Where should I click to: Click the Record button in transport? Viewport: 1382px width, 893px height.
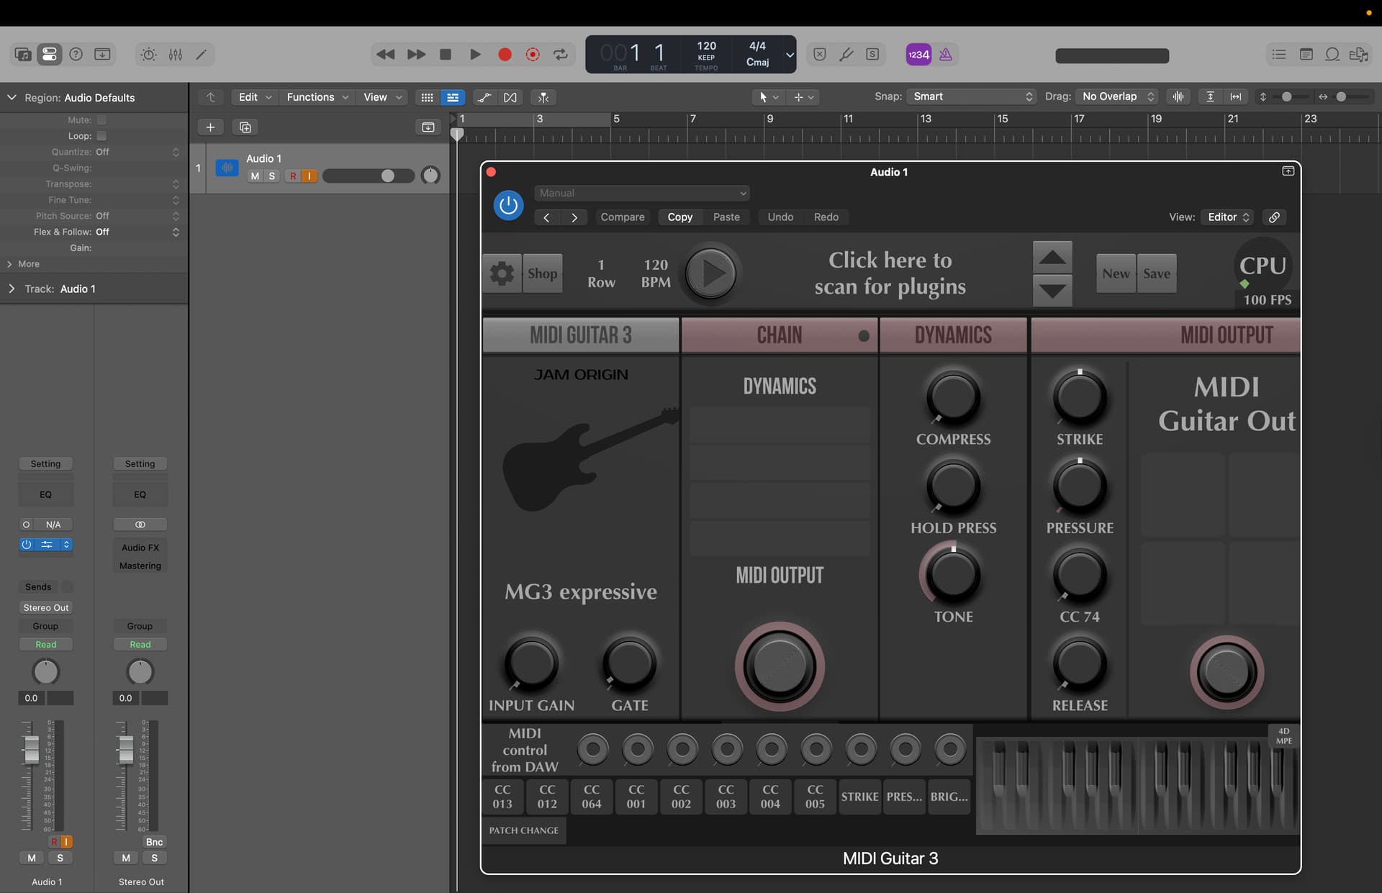tap(505, 55)
